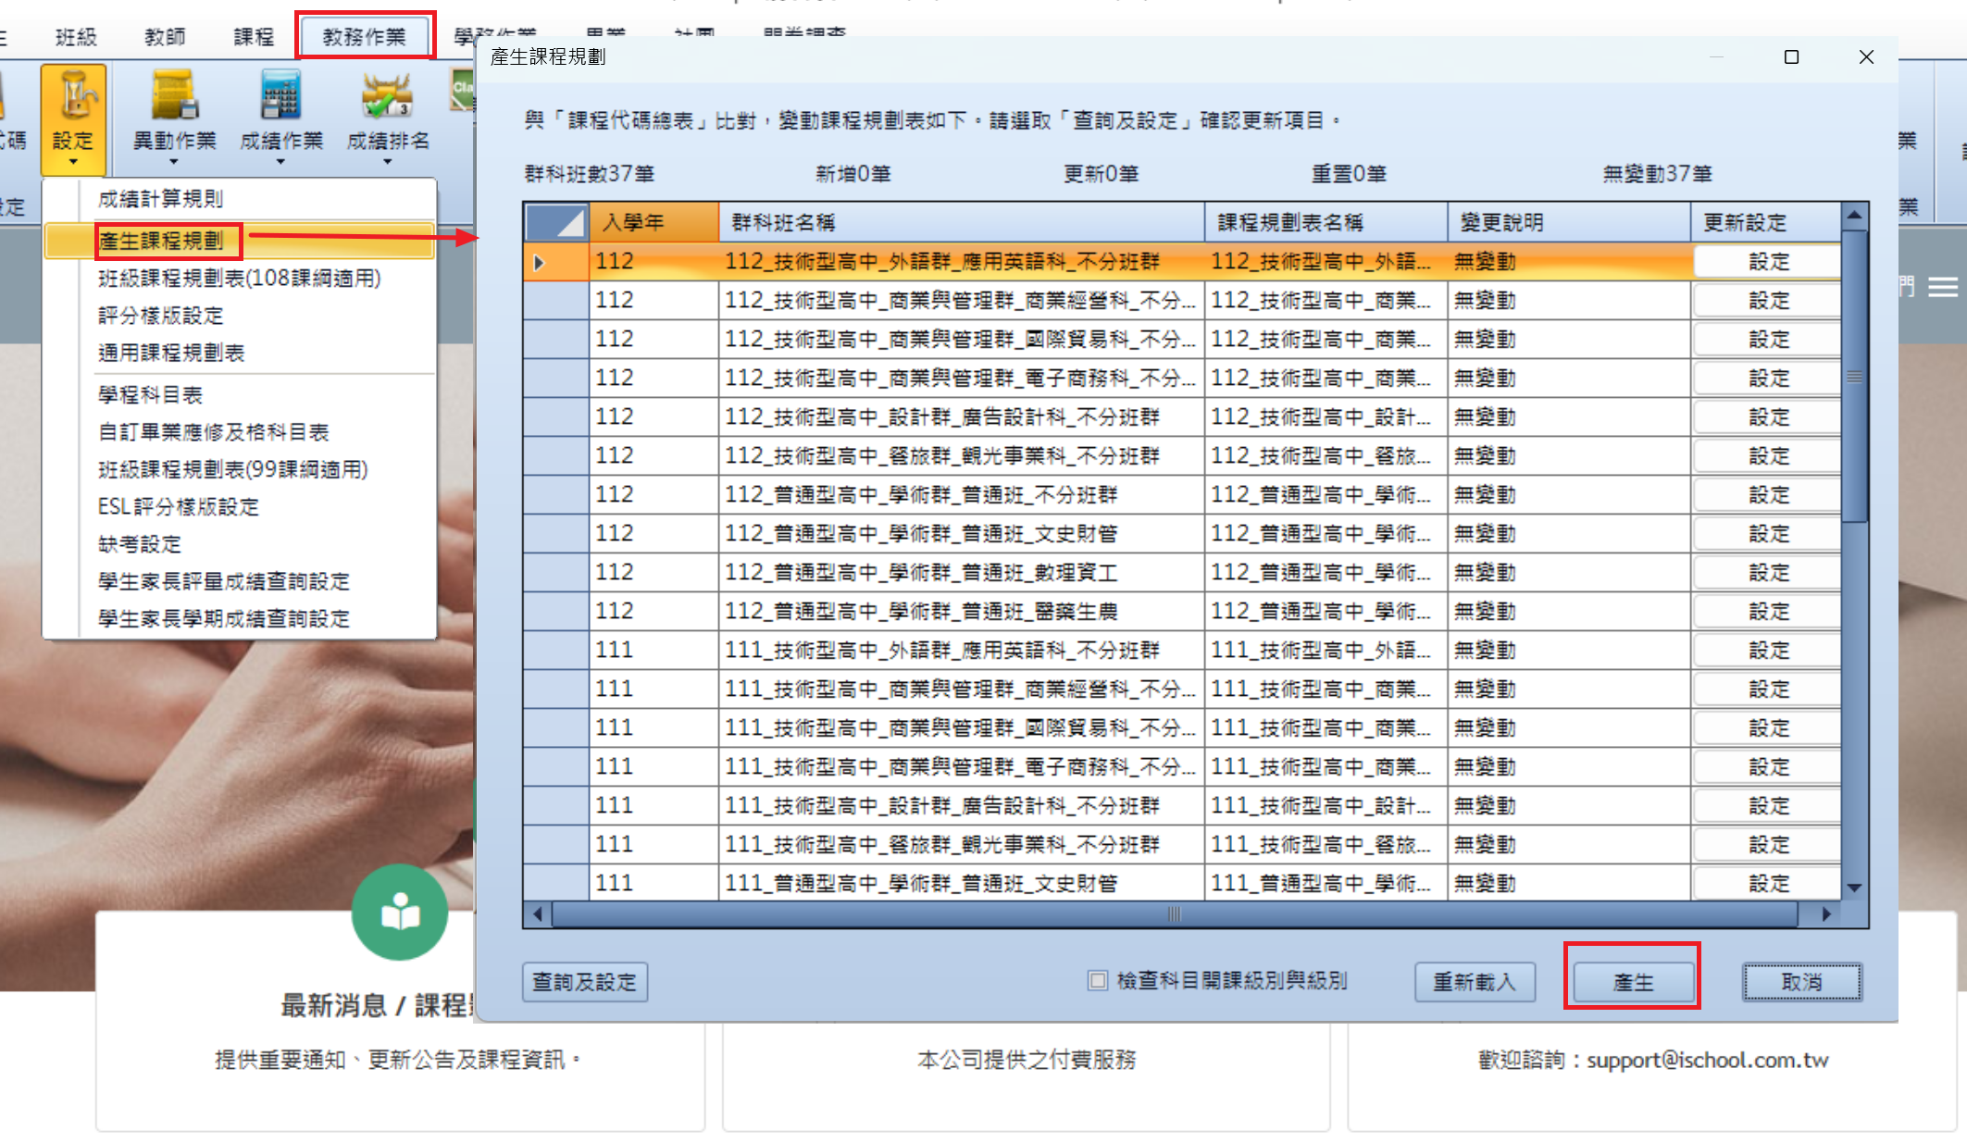Select 班級課程規劃表(99課綱適用) menu item
The image size is (1967, 1143).
(239, 470)
